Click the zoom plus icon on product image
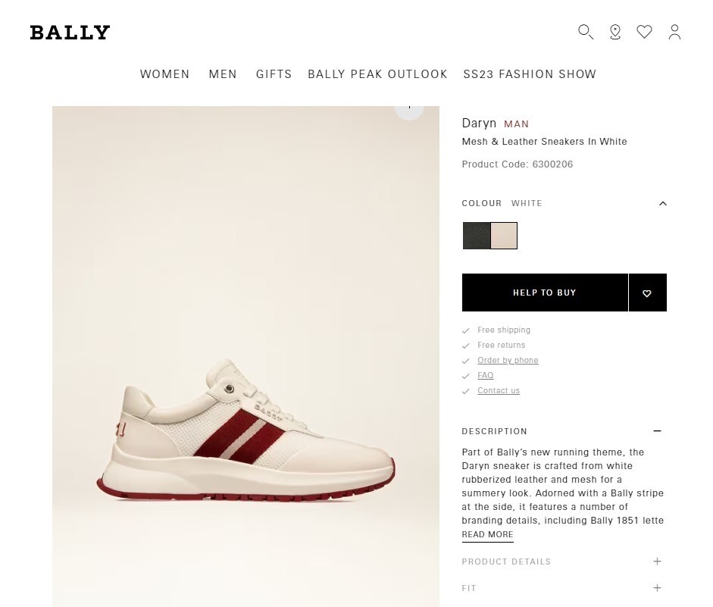The width and height of the screenshot is (713, 607). (x=409, y=108)
